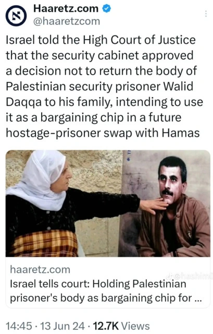Click the word 'Views' label
Image resolution: width=213 pixels, height=334 pixels.
click(135, 326)
